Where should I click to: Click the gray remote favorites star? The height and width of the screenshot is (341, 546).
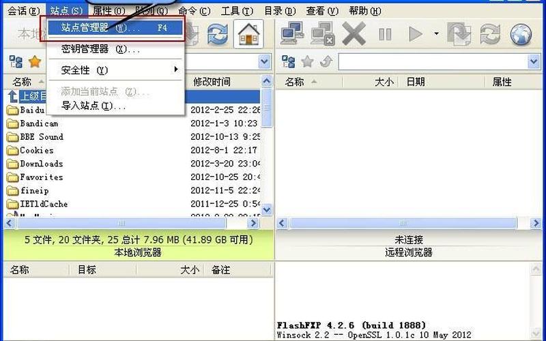[x=308, y=61]
